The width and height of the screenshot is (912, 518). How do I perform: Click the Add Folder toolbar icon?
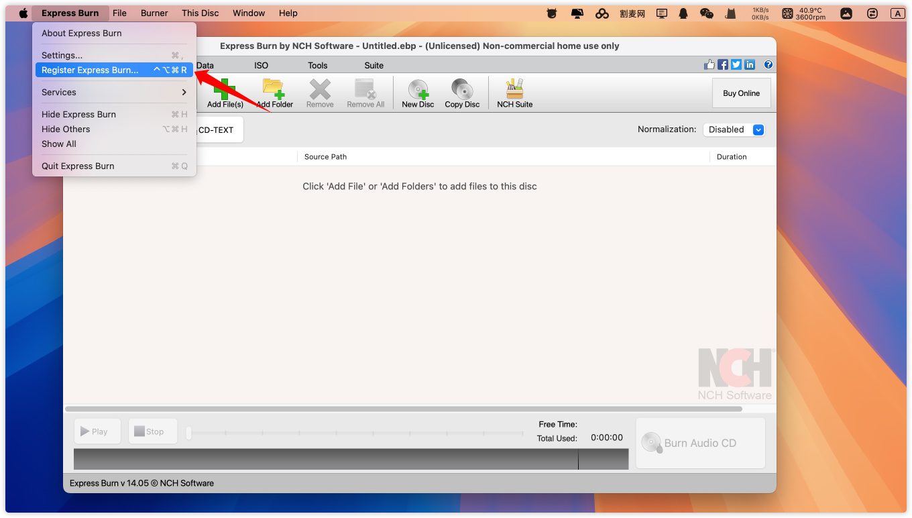[x=274, y=93]
